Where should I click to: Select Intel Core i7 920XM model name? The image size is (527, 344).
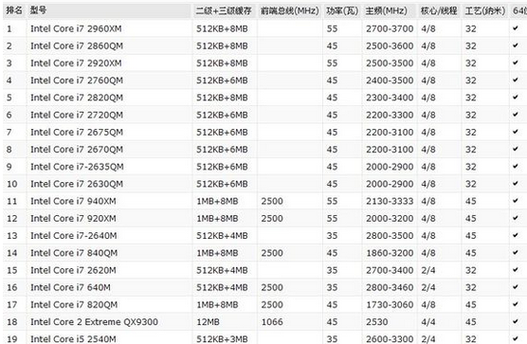[x=73, y=219]
